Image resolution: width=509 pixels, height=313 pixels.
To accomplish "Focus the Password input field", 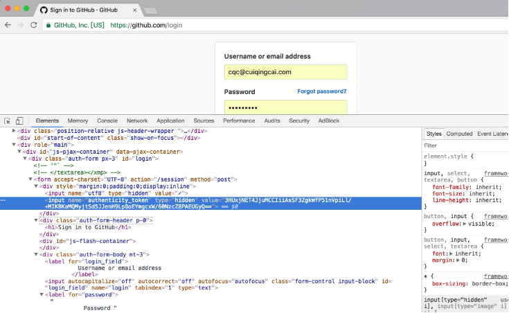I will pyautogui.click(x=285, y=108).
